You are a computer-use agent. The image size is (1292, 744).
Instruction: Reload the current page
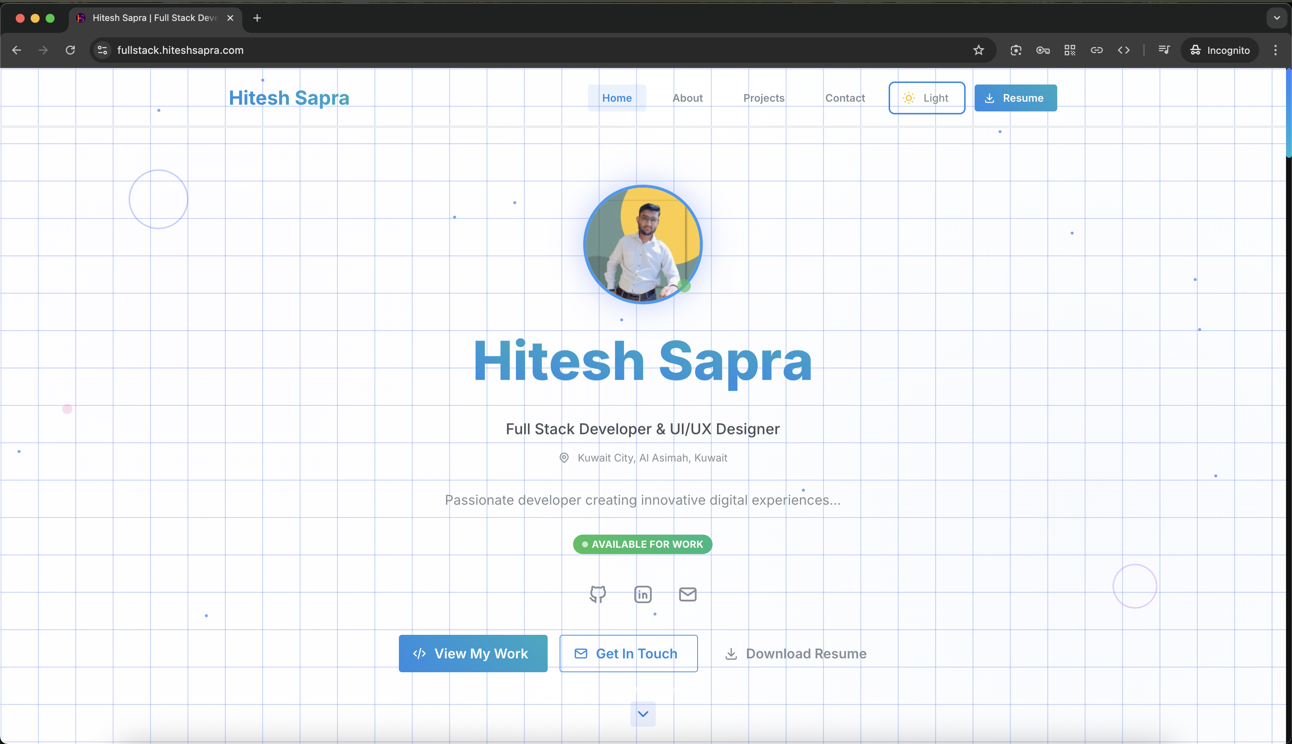(71, 50)
